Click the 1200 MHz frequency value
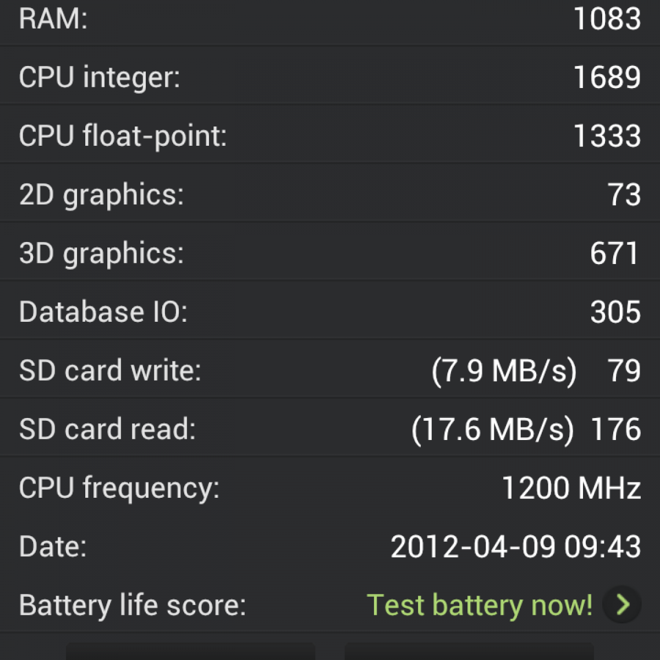660x660 pixels. (x=571, y=488)
